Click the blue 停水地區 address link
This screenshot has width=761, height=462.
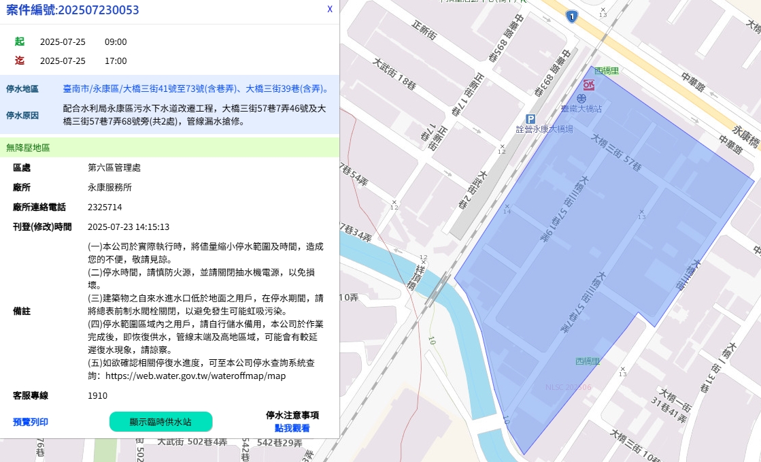point(195,89)
